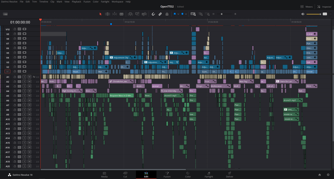Open the Playback menu
Image resolution: width=334 pixels, height=179 pixels.
pos(76,2)
